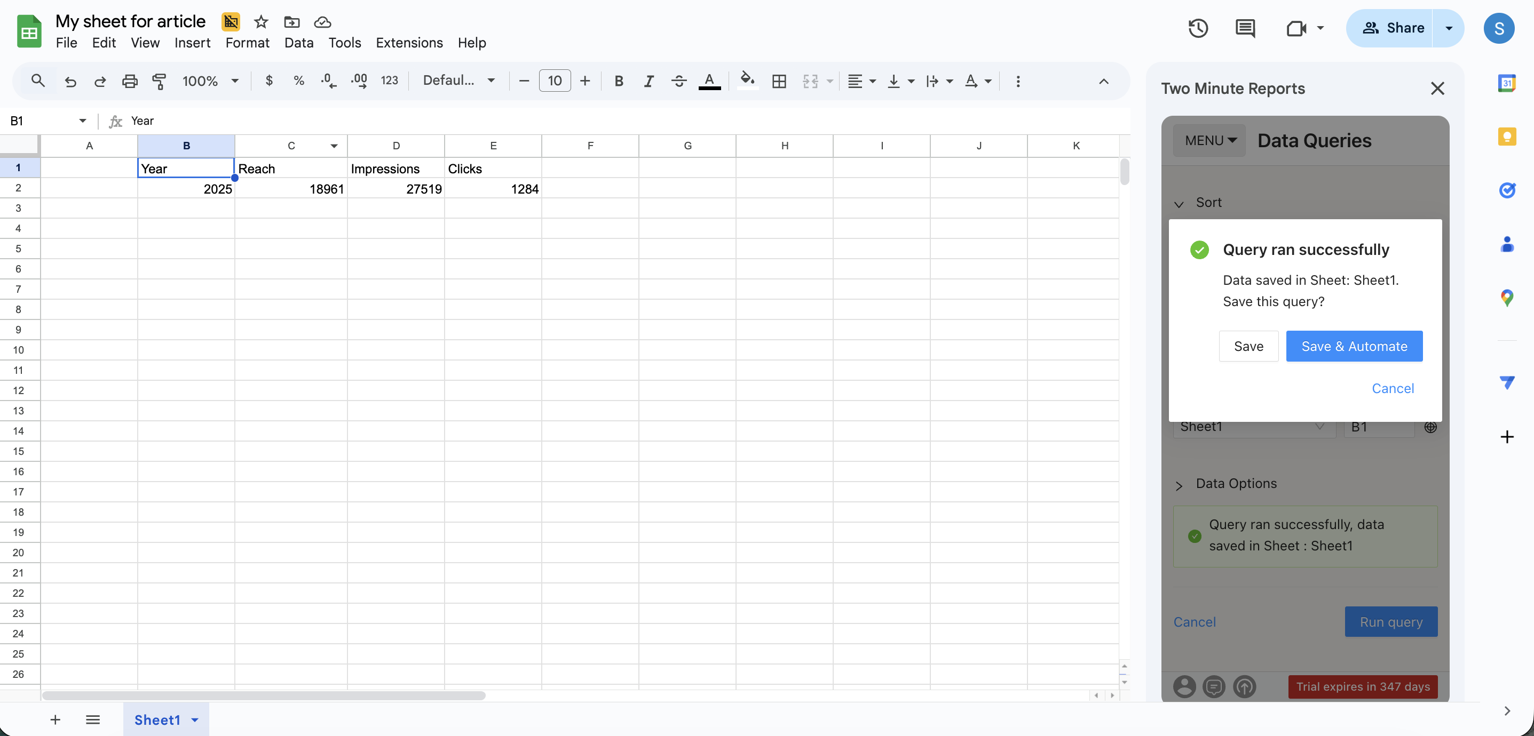
Task: Toggle italic formatting
Action: click(x=649, y=81)
